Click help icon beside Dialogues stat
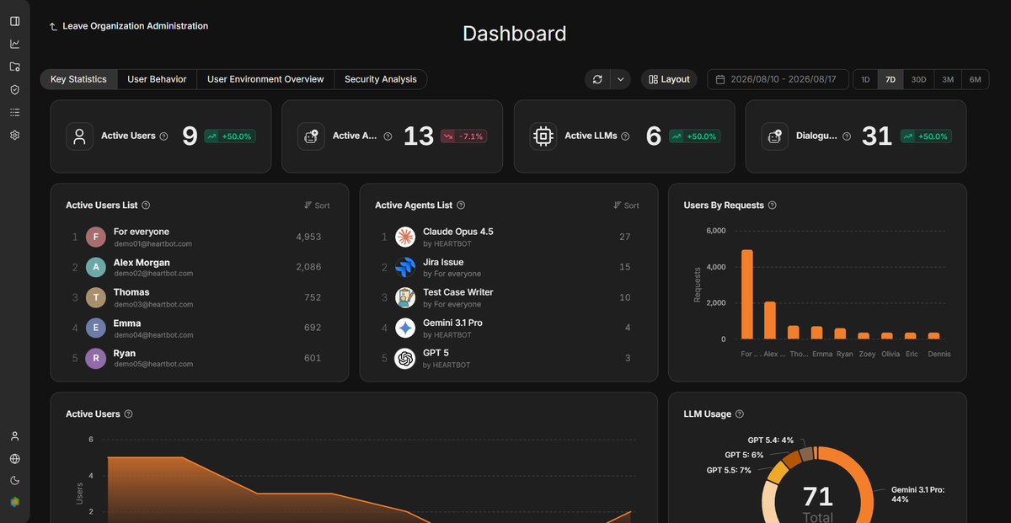The image size is (1011, 523). pyautogui.click(x=847, y=136)
